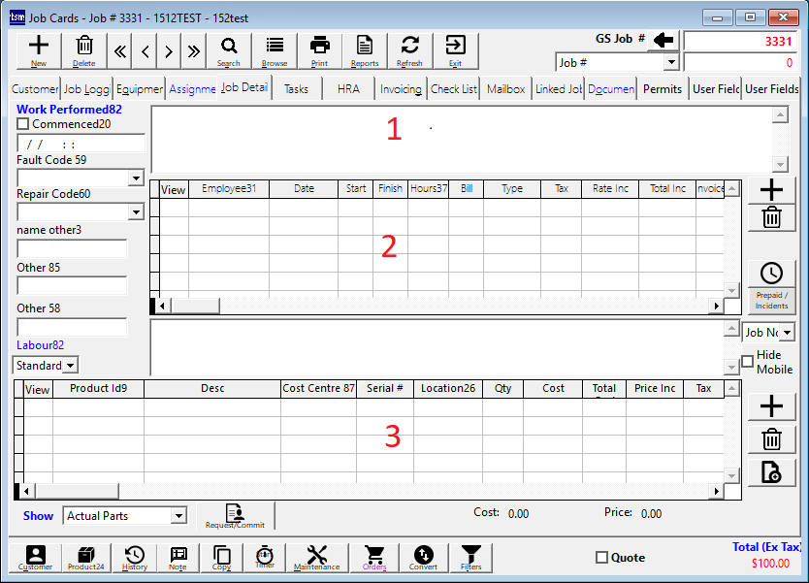Viewport: 809px width, 583px height.
Task: Expand the Standard labour dropdown
Action: coord(71,366)
